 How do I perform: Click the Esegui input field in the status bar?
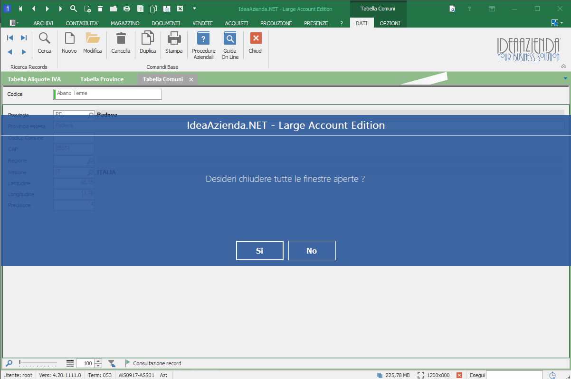(514, 375)
